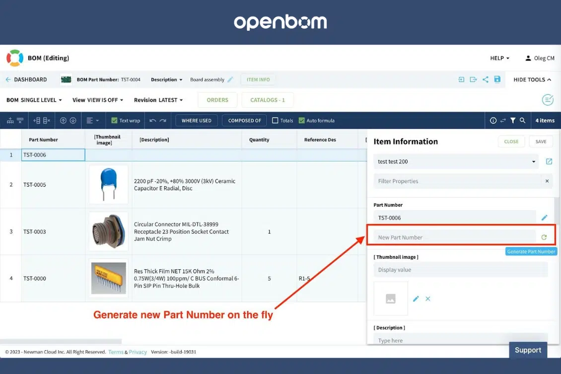This screenshot has height=374, width=561.
Task: Expand the BOM SINGLE LEVEL dropdown
Action: pyautogui.click(x=34, y=100)
